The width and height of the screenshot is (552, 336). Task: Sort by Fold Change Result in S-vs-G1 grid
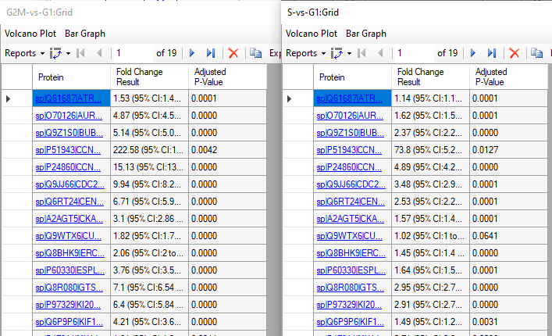(x=430, y=77)
